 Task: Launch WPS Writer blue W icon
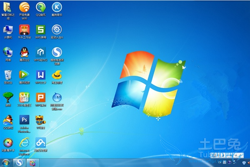[x=40, y=75]
